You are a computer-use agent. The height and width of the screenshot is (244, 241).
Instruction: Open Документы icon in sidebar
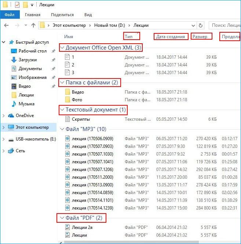pyautogui.click(x=14, y=69)
